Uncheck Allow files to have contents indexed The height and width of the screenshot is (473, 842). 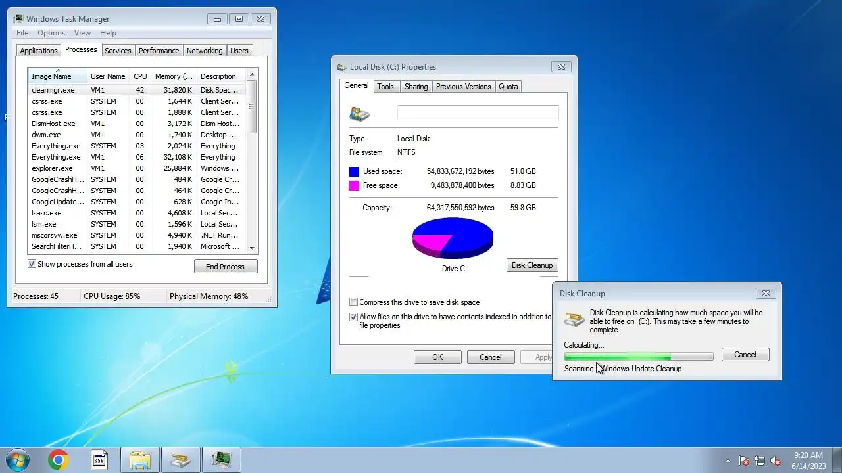[353, 317]
